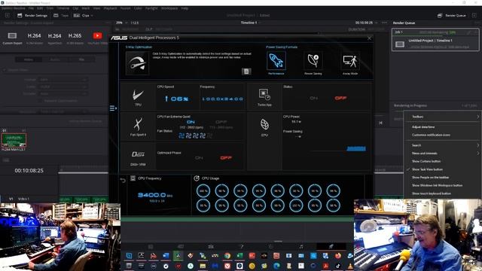Open Firefox from the taskbar
The image size is (482, 271).
click(x=338, y=256)
